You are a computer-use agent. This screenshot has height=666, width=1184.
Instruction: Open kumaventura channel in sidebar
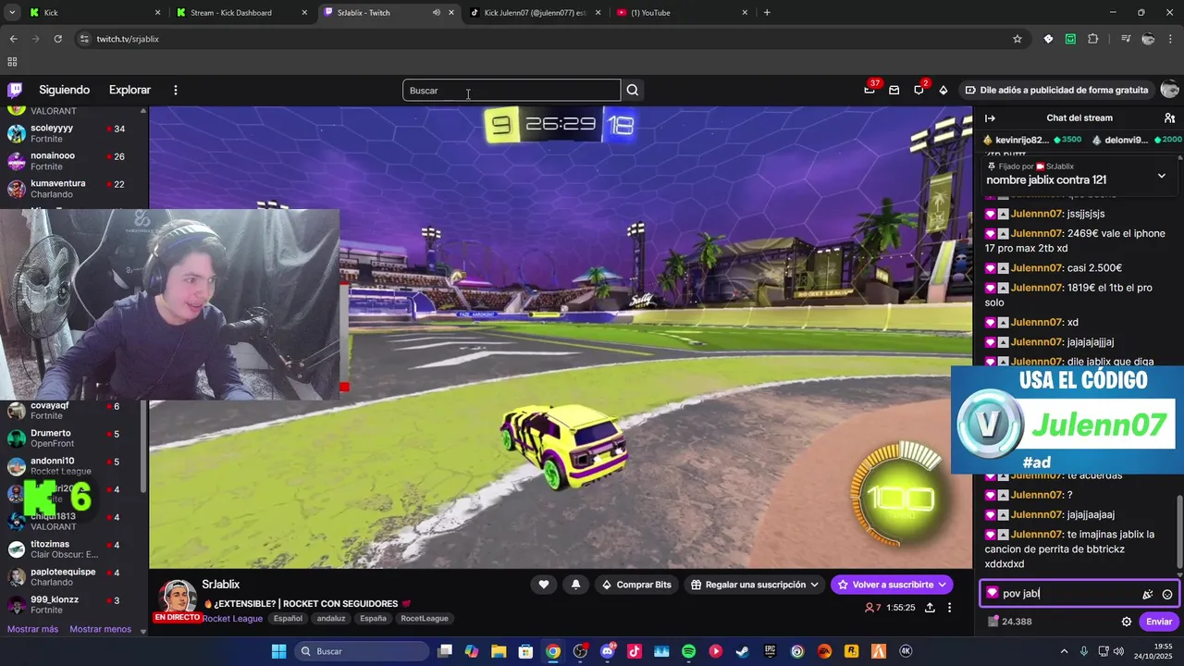[74, 189]
